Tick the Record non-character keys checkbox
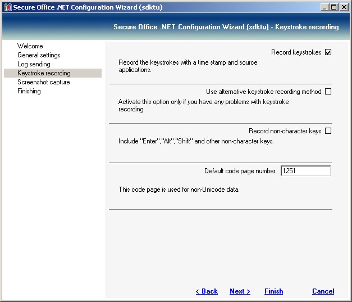 tap(328, 131)
